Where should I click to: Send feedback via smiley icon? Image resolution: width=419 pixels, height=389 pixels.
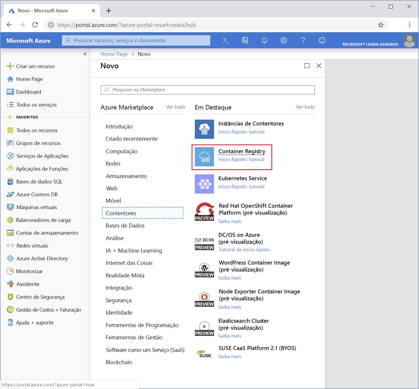tap(322, 40)
